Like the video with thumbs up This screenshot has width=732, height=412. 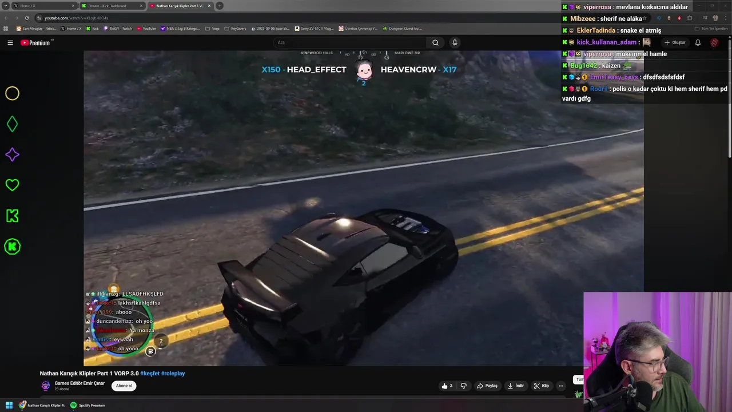[447, 386]
